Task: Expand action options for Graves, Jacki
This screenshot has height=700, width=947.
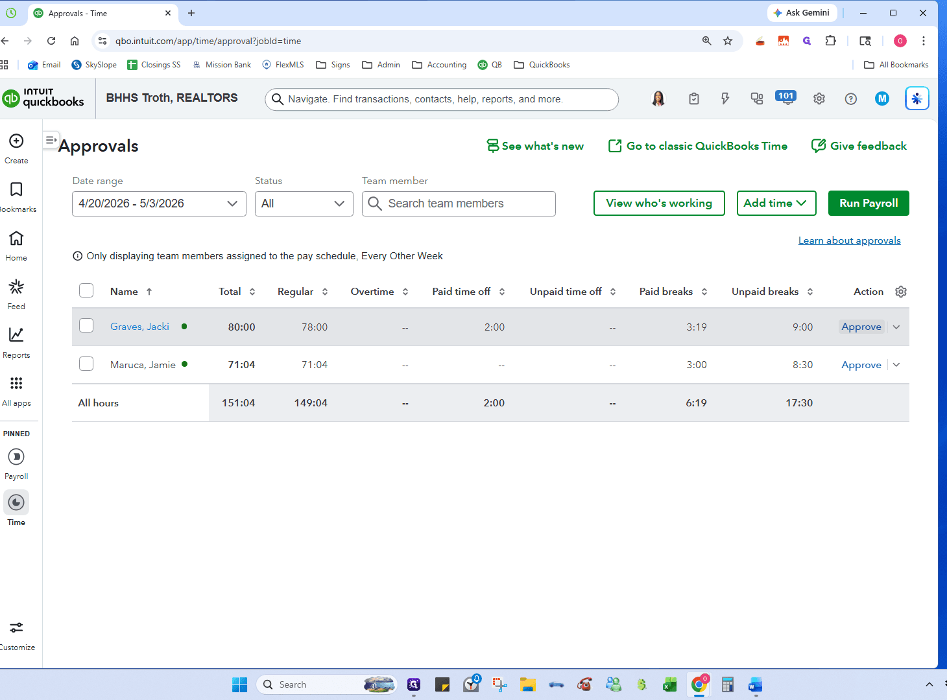Action: [x=896, y=327]
